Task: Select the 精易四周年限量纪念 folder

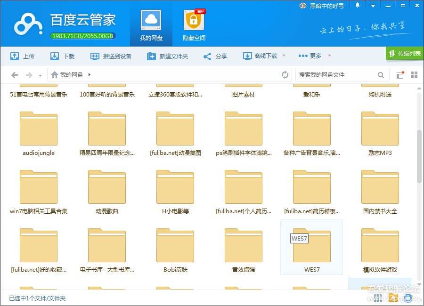Action: pos(107,134)
